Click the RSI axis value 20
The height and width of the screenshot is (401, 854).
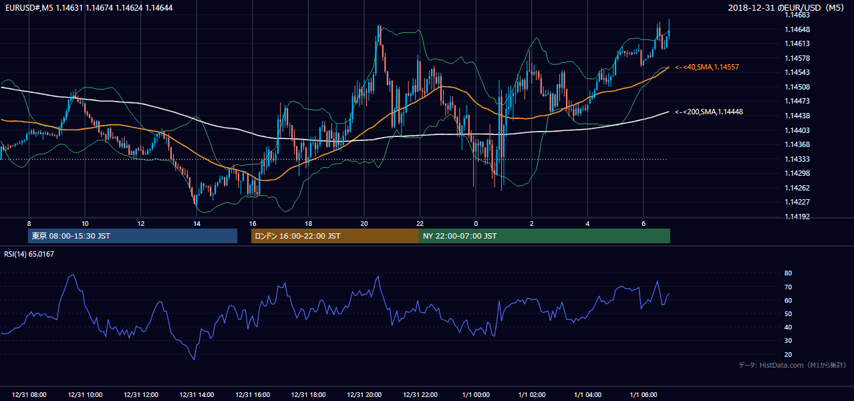[788, 354]
